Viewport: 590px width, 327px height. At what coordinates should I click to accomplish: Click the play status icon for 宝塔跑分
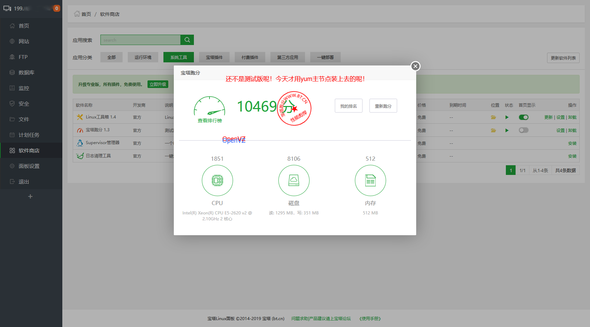click(x=507, y=131)
